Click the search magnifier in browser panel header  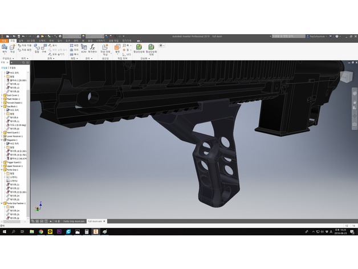[23, 62]
